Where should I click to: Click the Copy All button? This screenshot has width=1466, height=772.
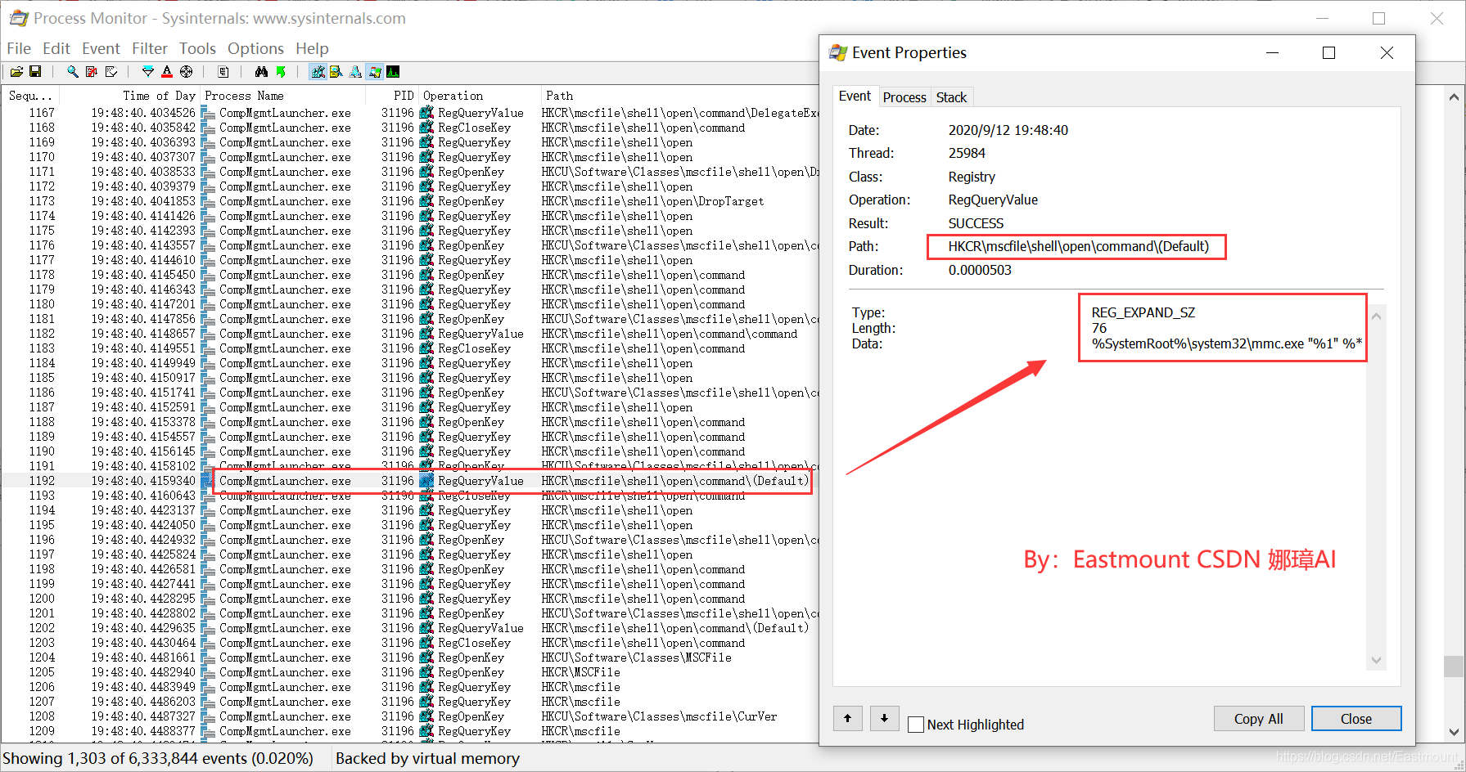1258,719
